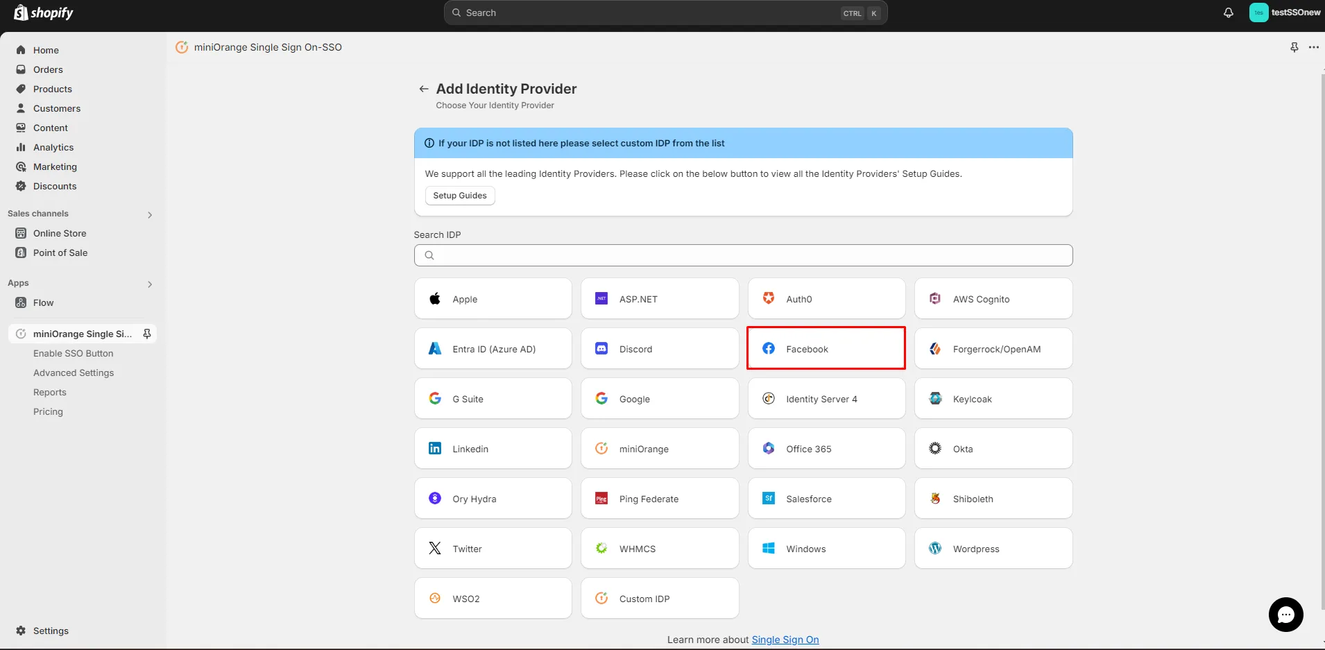Choose ASP.NET identity provider
Image resolution: width=1325 pixels, height=650 pixels.
pyautogui.click(x=660, y=299)
